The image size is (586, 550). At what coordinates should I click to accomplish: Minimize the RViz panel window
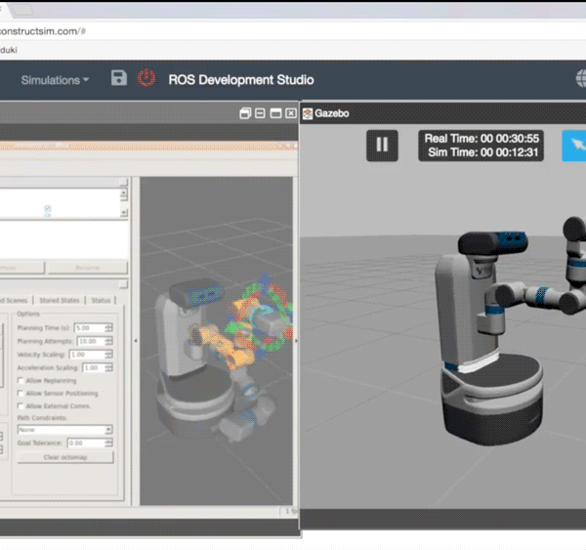260,113
